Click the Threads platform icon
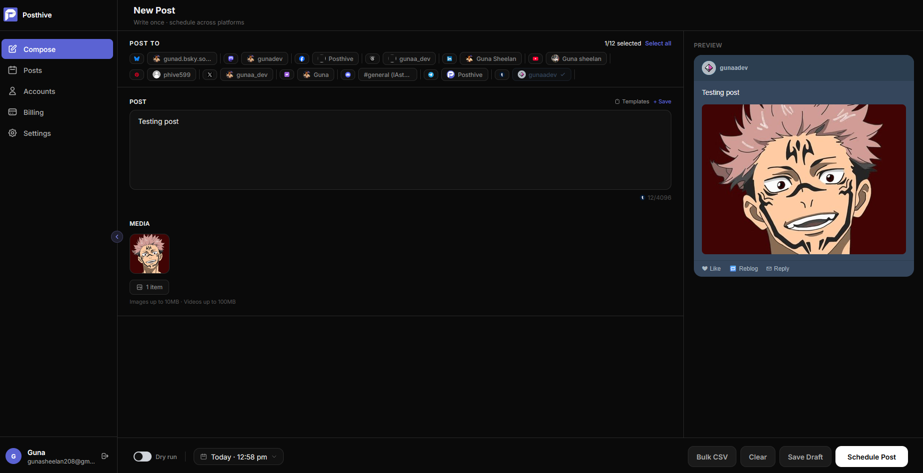 click(x=372, y=59)
